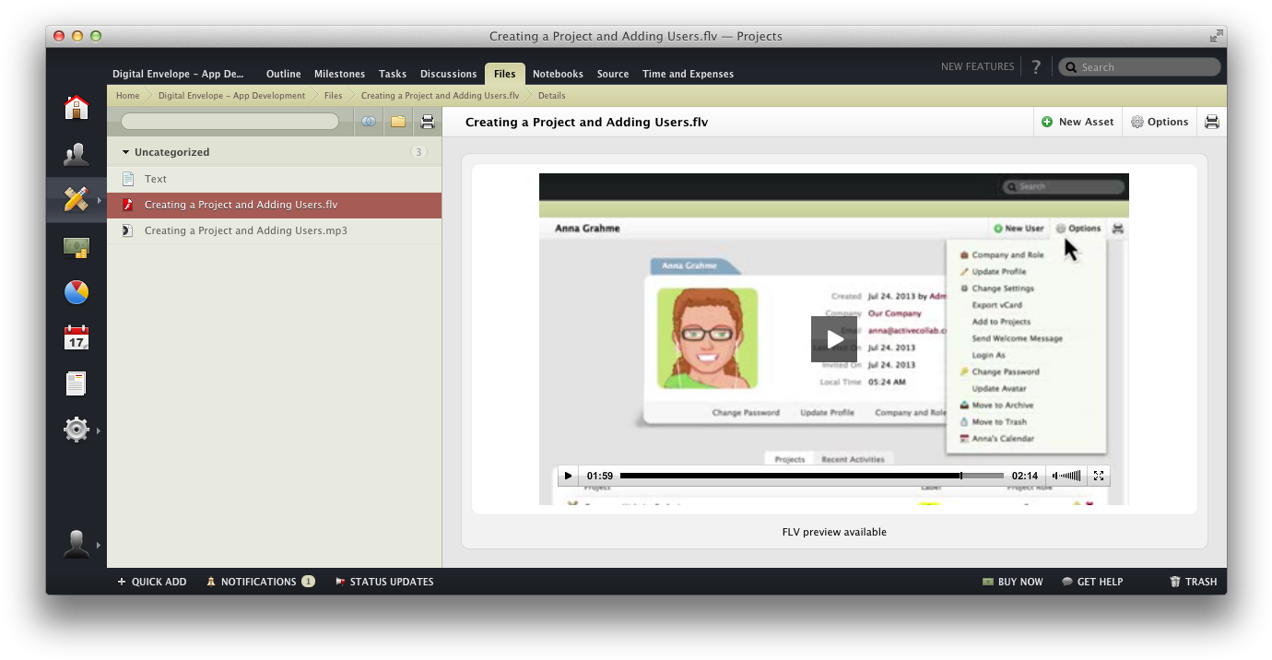The height and width of the screenshot is (660, 1272).
Task: Click the NEW FEATURES link
Action: [977, 66]
